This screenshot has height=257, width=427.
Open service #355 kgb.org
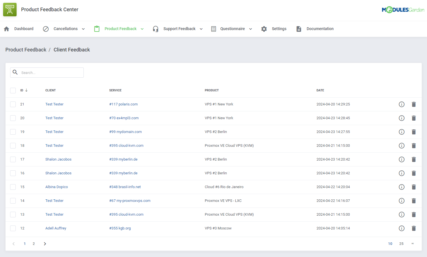pos(120,228)
